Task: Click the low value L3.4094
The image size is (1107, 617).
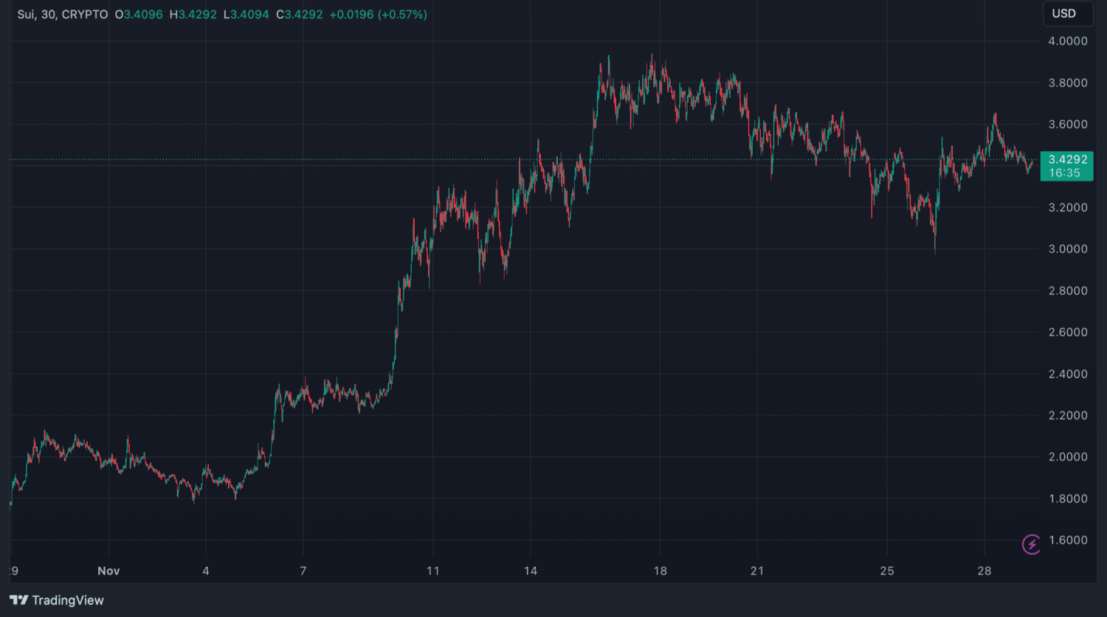Action: click(x=246, y=15)
